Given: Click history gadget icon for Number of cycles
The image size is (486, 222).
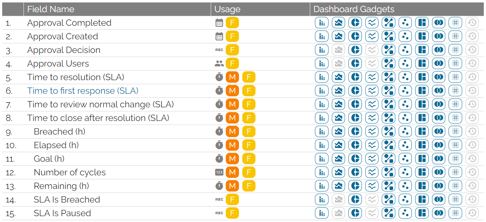Looking at the screenshot, I should click(472, 172).
